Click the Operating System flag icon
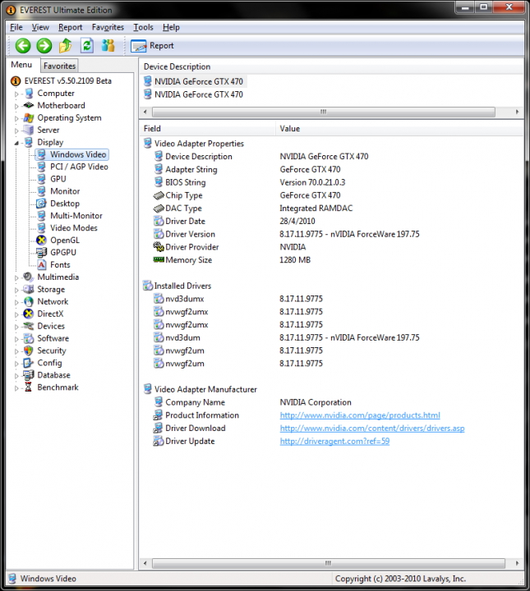Viewport: 530px width, 591px height. (x=28, y=117)
